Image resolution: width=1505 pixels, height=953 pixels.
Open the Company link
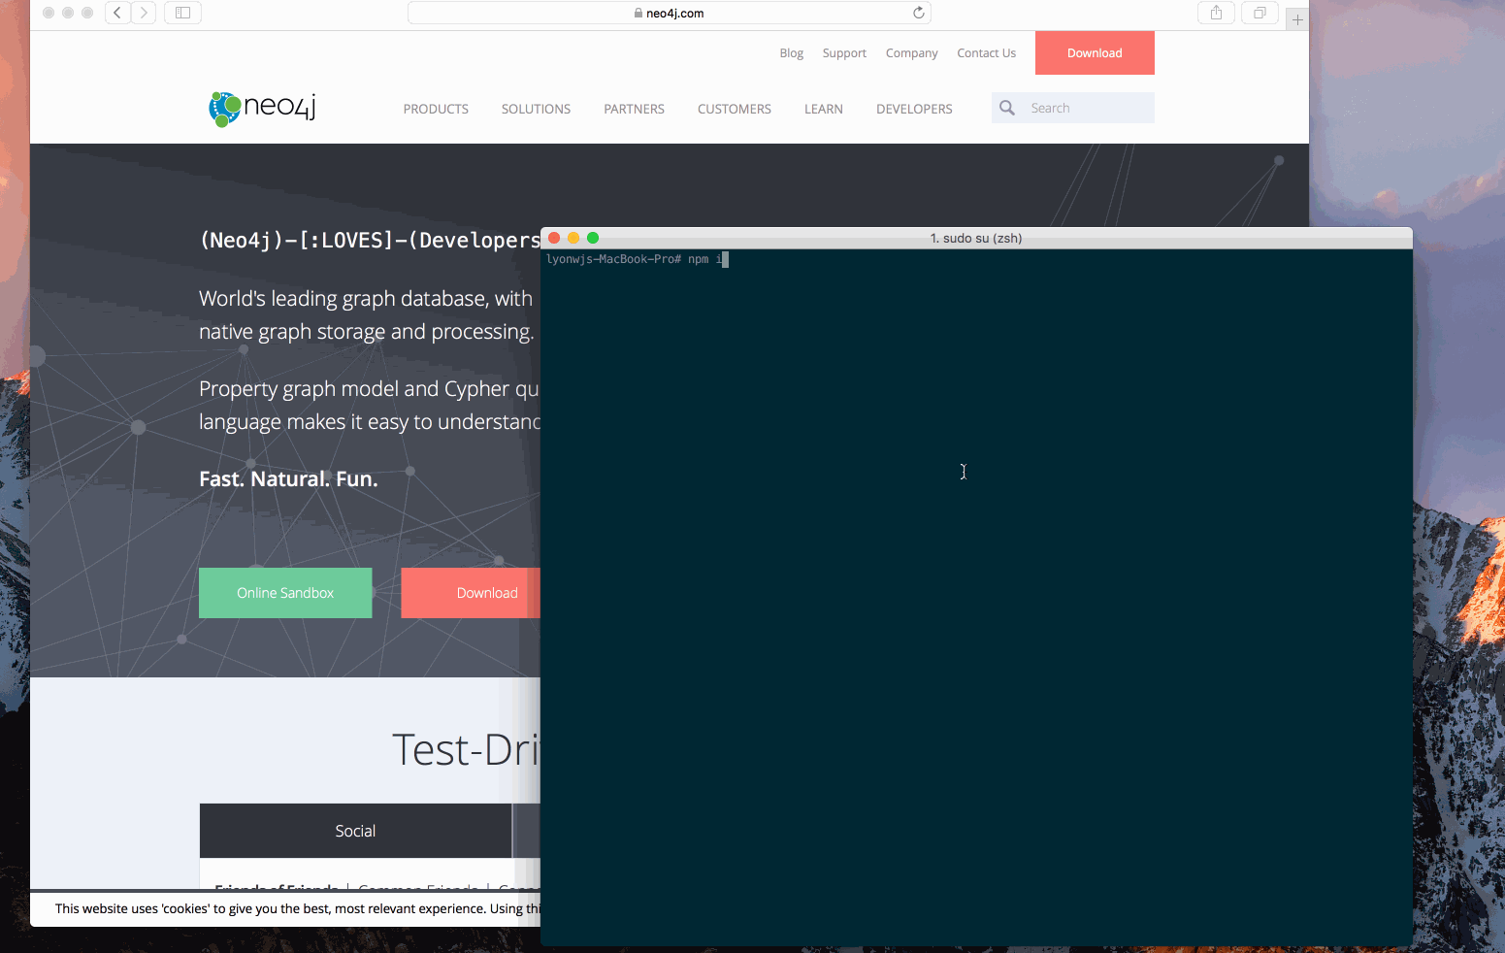click(911, 53)
